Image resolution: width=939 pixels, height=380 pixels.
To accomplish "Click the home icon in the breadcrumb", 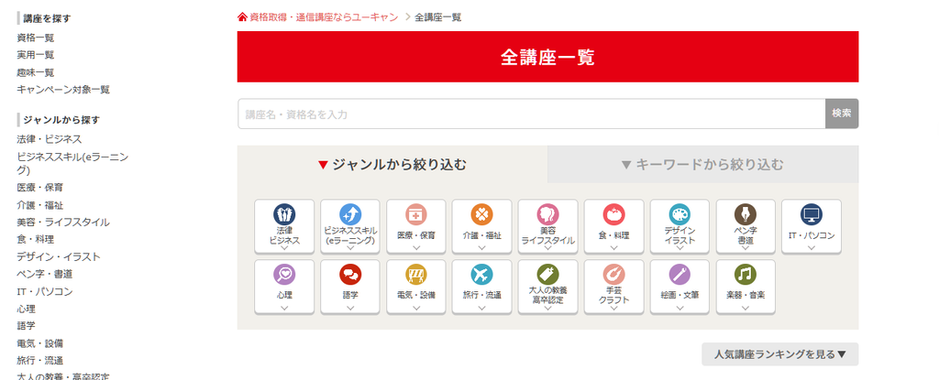I will tap(242, 16).
